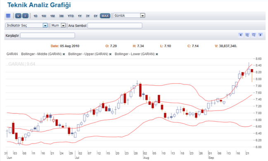Expand the İndikatör Seç dropdown
This screenshot has height=161, width=268.
pyautogui.click(x=27, y=25)
